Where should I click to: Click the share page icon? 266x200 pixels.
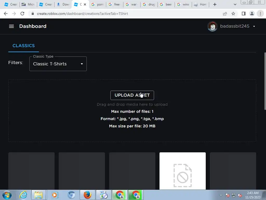coord(225,14)
